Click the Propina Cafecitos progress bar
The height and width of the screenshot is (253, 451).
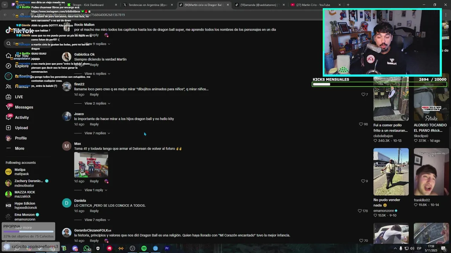(x=29, y=232)
